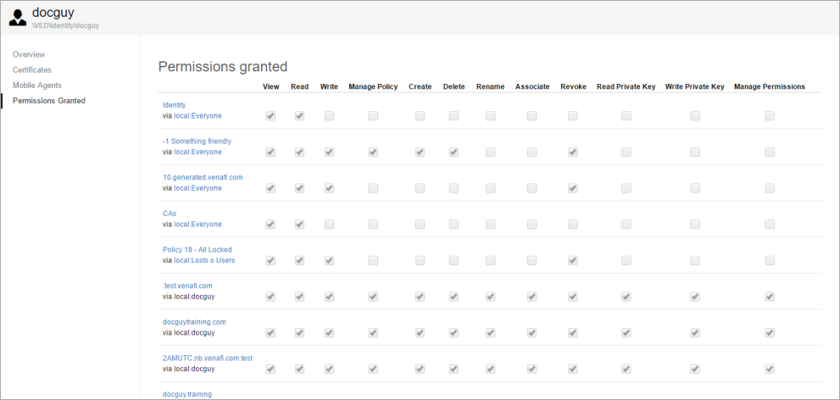
Task: Toggle Manage Policy checkbox for CAs row
Action: click(373, 225)
